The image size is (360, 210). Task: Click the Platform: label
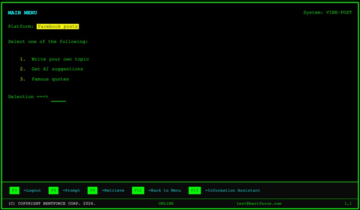pos(21,26)
